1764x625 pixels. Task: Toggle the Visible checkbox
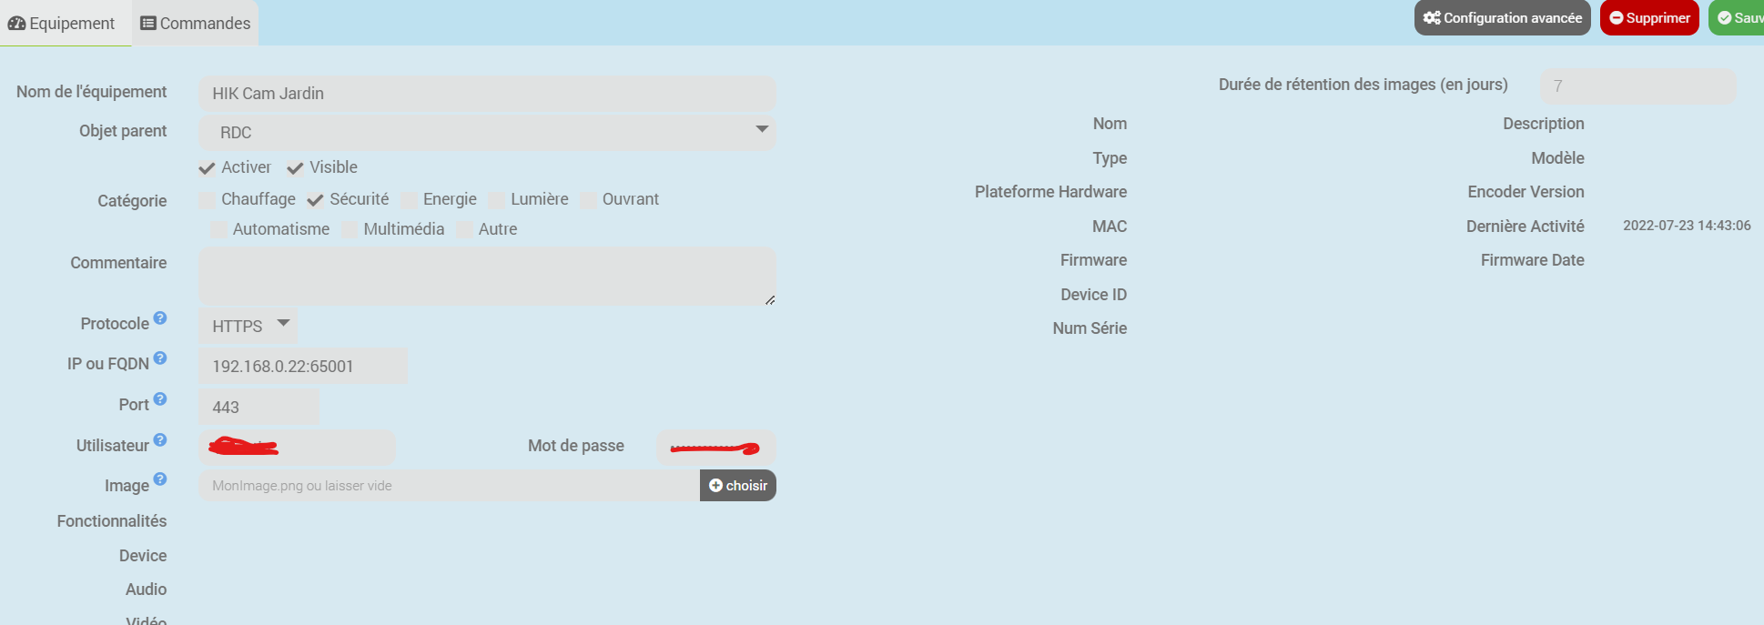pyautogui.click(x=295, y=168)
